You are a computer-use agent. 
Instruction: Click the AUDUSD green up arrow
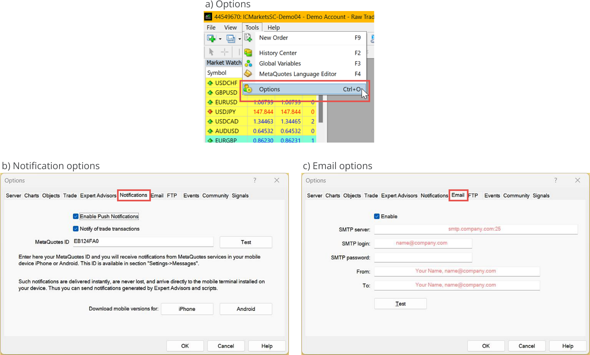coord(210,131)
